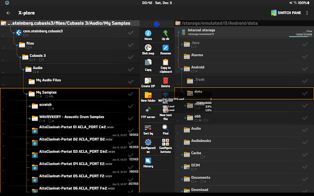Create a New folder

click(x=148, y=96)
